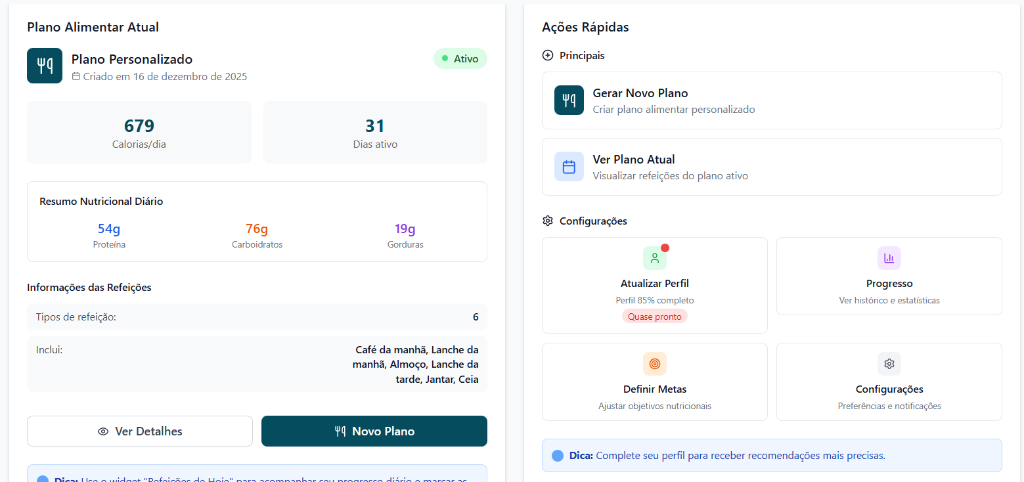This screenshot has width=1024, height=482.
Task: Select the 679 Calorias/dia stat box
Action: (139, 132)
